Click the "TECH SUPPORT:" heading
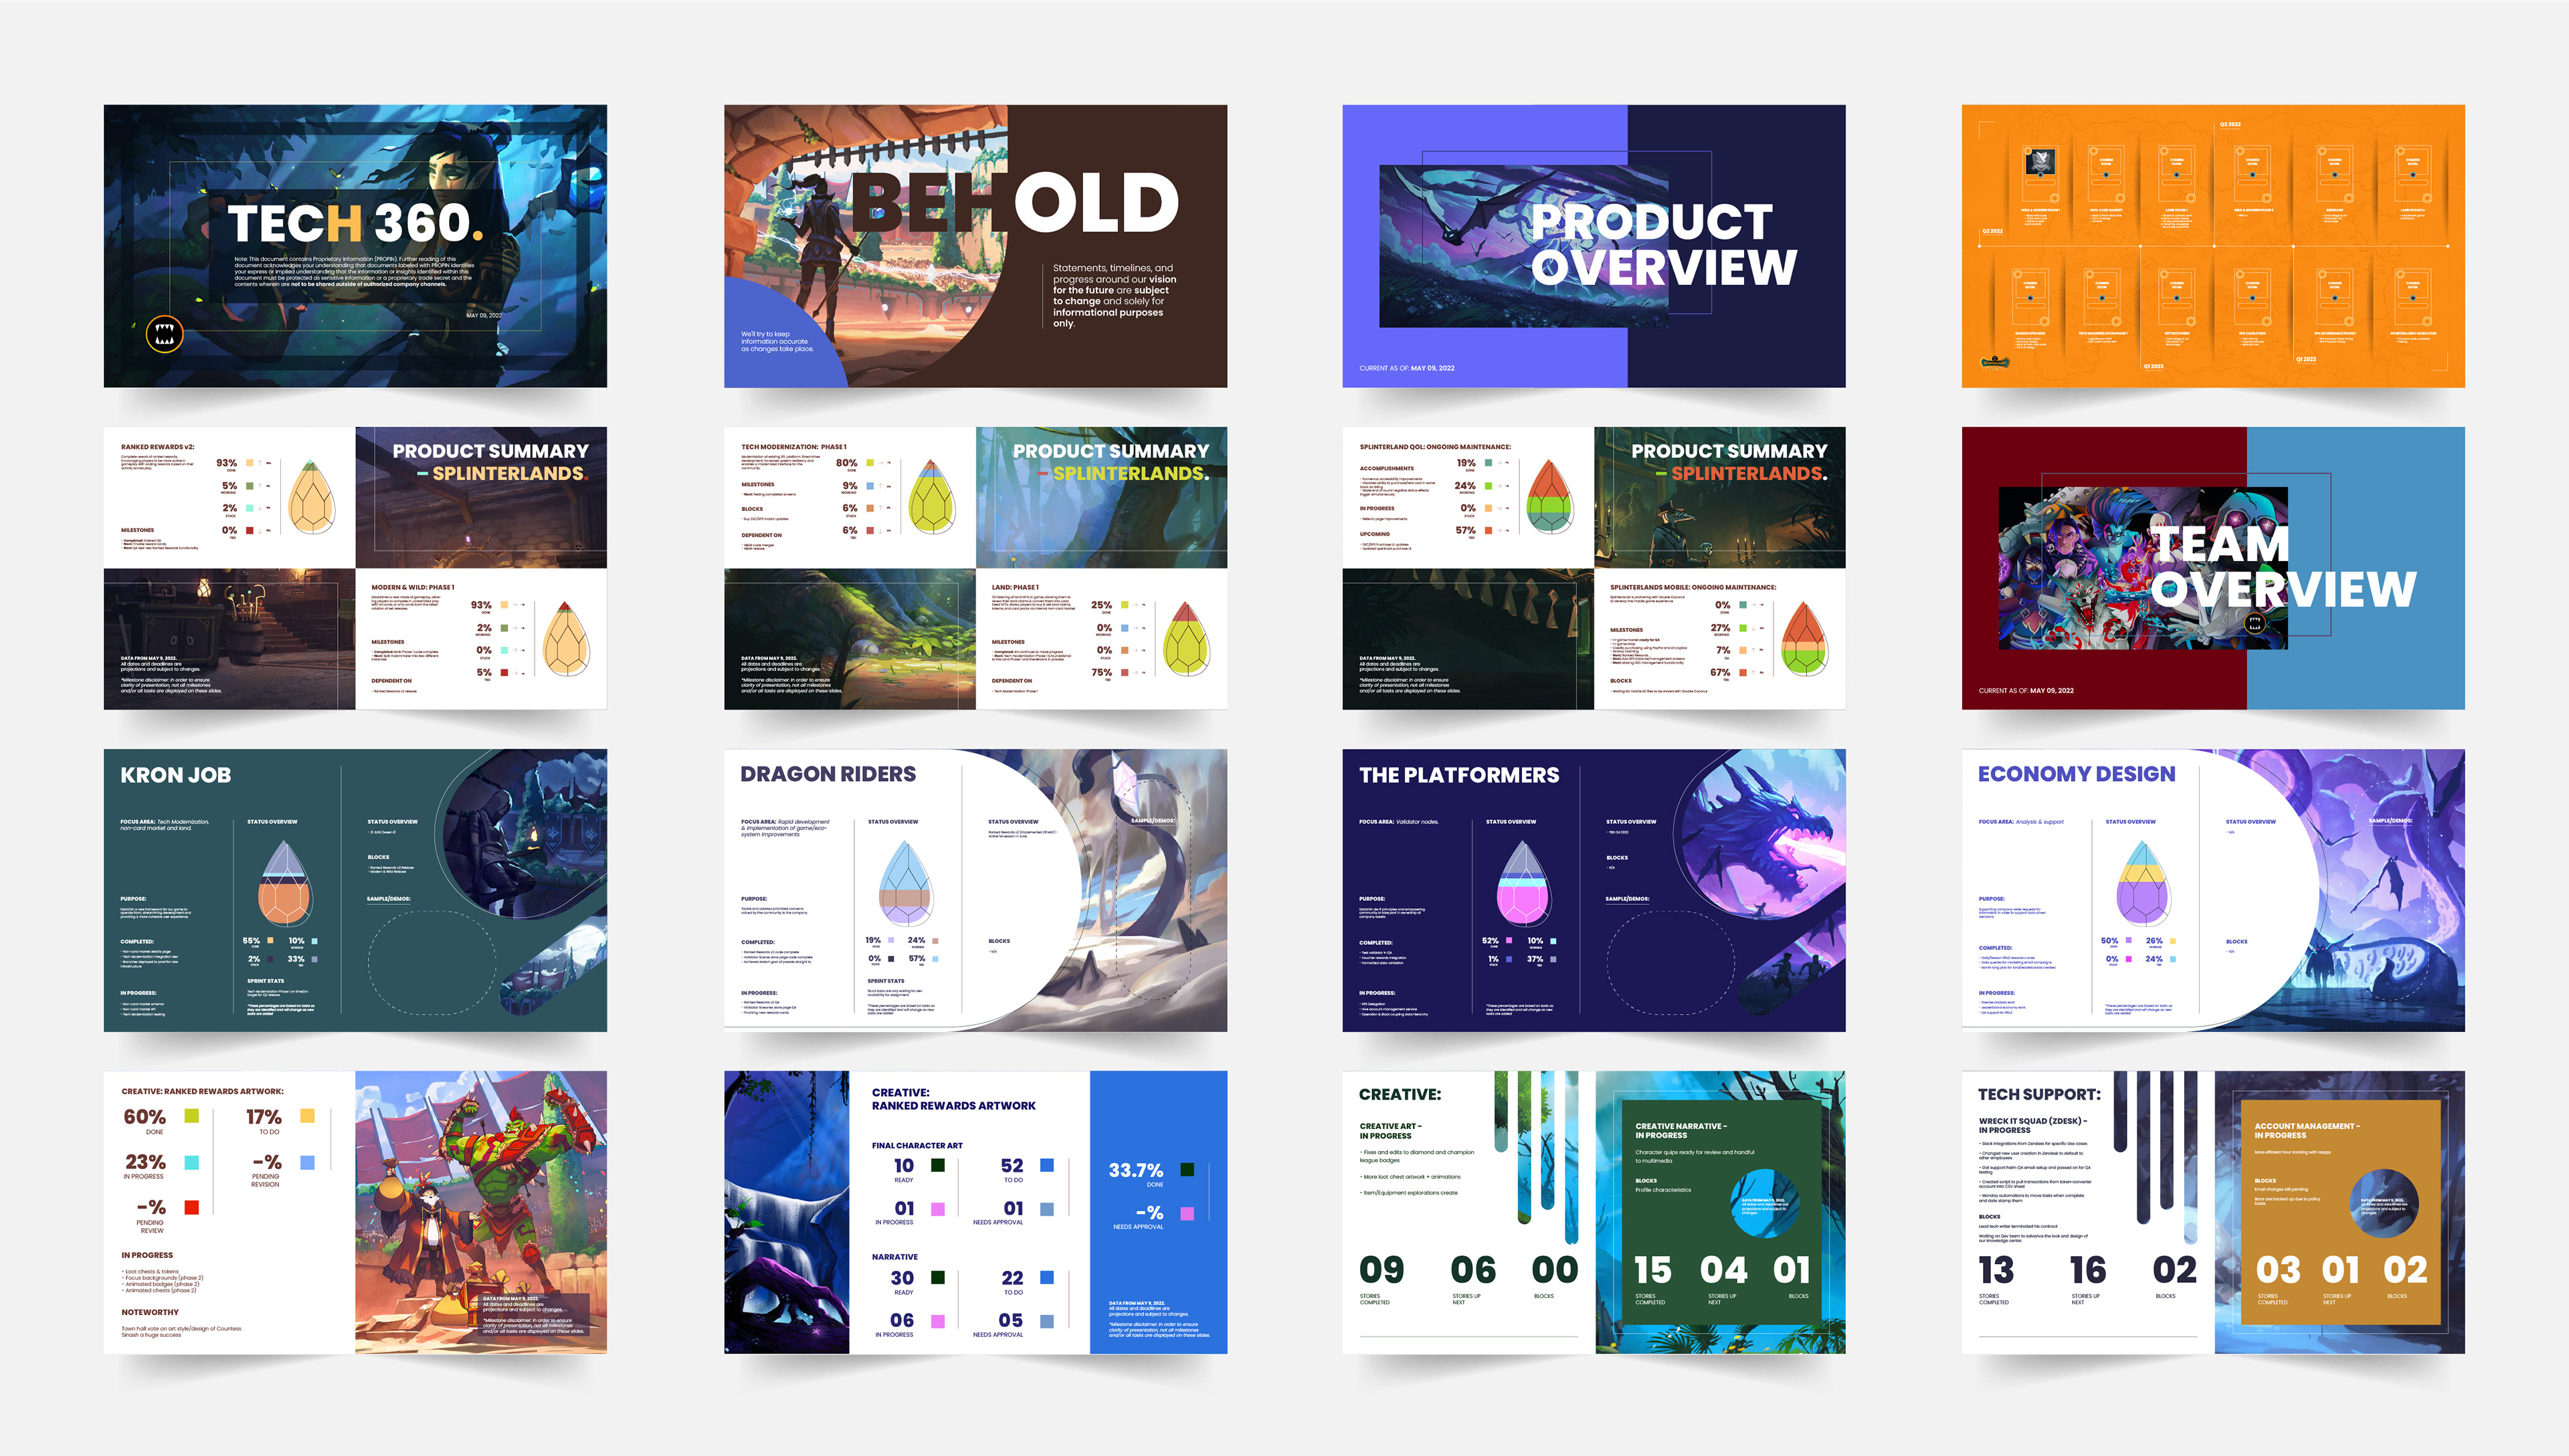 pyautogui.click(x=2039, y=1094)
